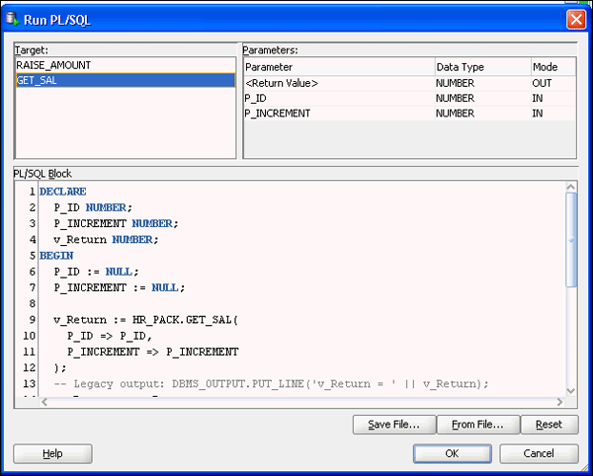Click the scroll up arrow of code editor
593x476 pixels.
coord(571,187)
